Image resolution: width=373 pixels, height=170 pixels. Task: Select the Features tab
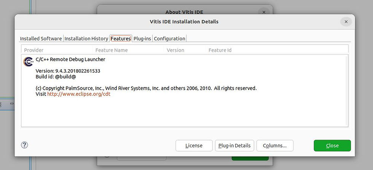pyautogui.click(x=121, y=38)
